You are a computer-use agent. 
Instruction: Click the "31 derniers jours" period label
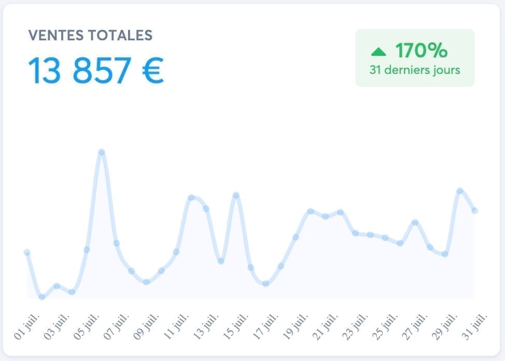point(414,70)
